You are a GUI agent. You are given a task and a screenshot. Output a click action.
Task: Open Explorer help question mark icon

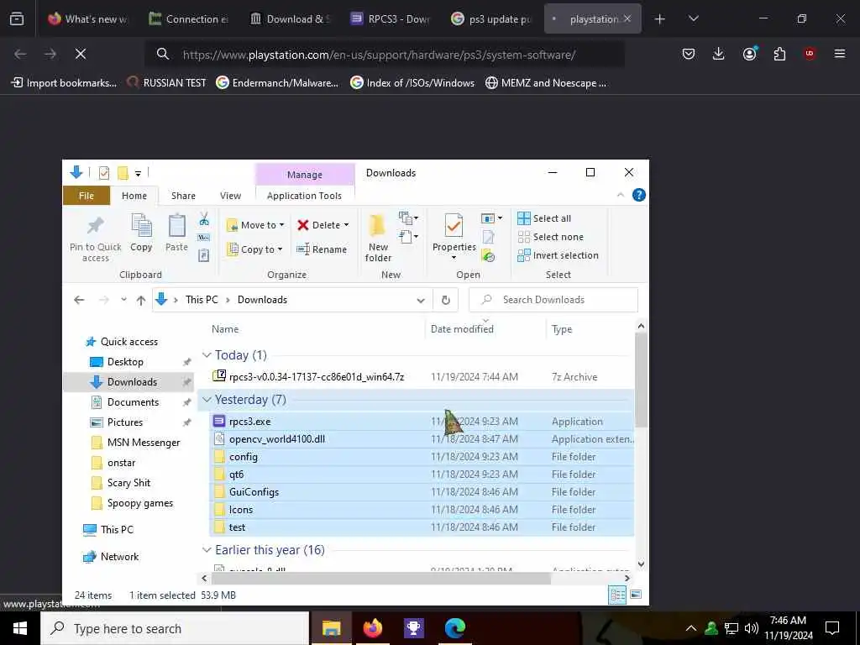coord(639,195)
